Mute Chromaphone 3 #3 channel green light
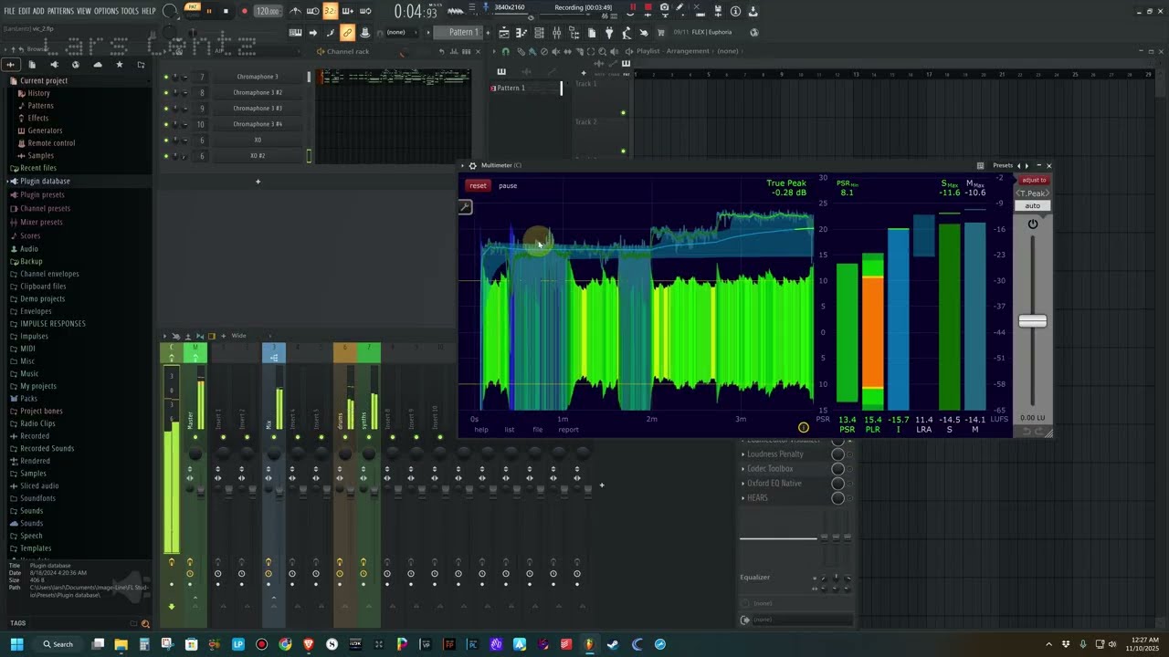The image size is (1169, 657). tap(165, 108)
